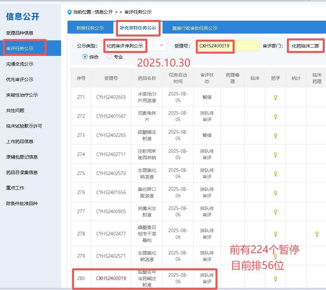Screen dimensions: 326x290
Task: Click 药学 lightbulb icon in row 271
Action: pyautogui.click(x=276, y=98)
